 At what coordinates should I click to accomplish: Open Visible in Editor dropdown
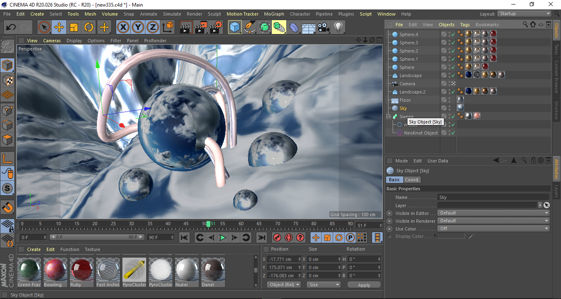pyautogui.click(x=494, y=213)
